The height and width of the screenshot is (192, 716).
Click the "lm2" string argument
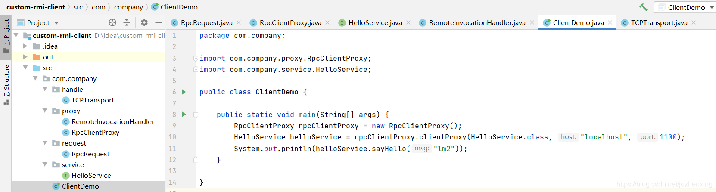coord(444,149)
